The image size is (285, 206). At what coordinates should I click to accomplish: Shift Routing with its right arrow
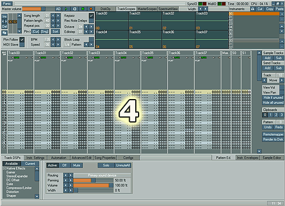71,175
